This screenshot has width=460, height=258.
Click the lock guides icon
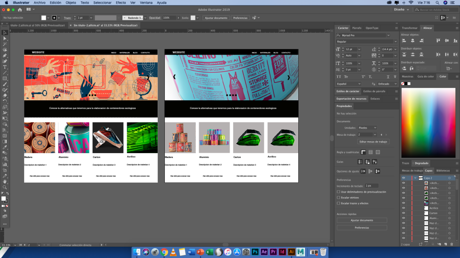click(x=368, y=162)
